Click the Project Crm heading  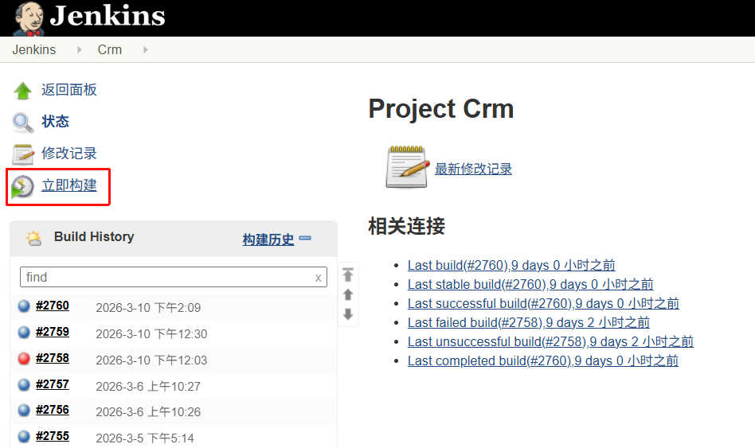click(441, 109)
